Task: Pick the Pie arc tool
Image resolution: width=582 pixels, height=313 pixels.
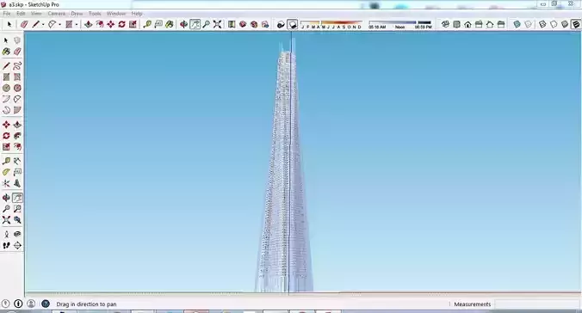Action: [17, 110]
